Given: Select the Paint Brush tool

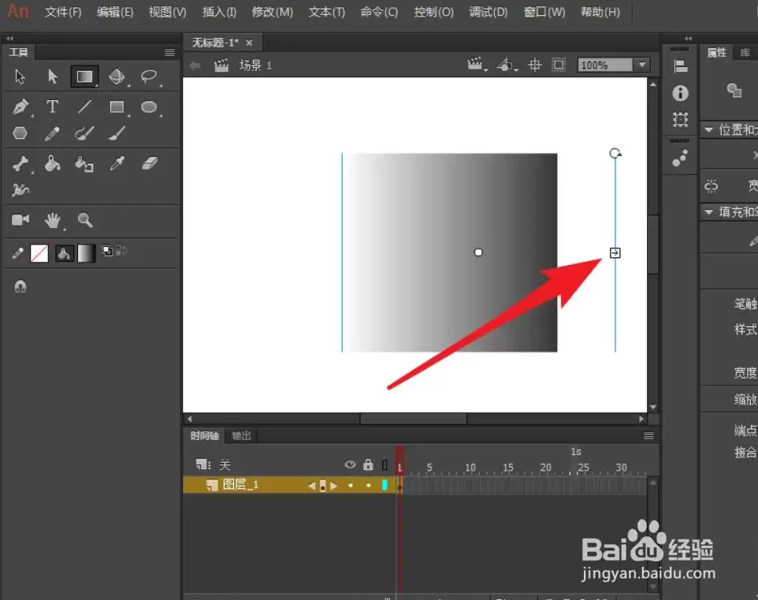Looking at the screenshot, I should coord(84,133).
